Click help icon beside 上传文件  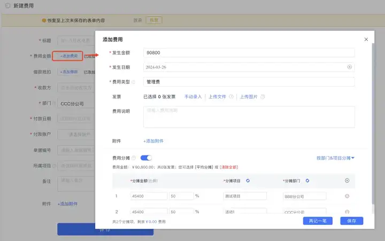231,96
